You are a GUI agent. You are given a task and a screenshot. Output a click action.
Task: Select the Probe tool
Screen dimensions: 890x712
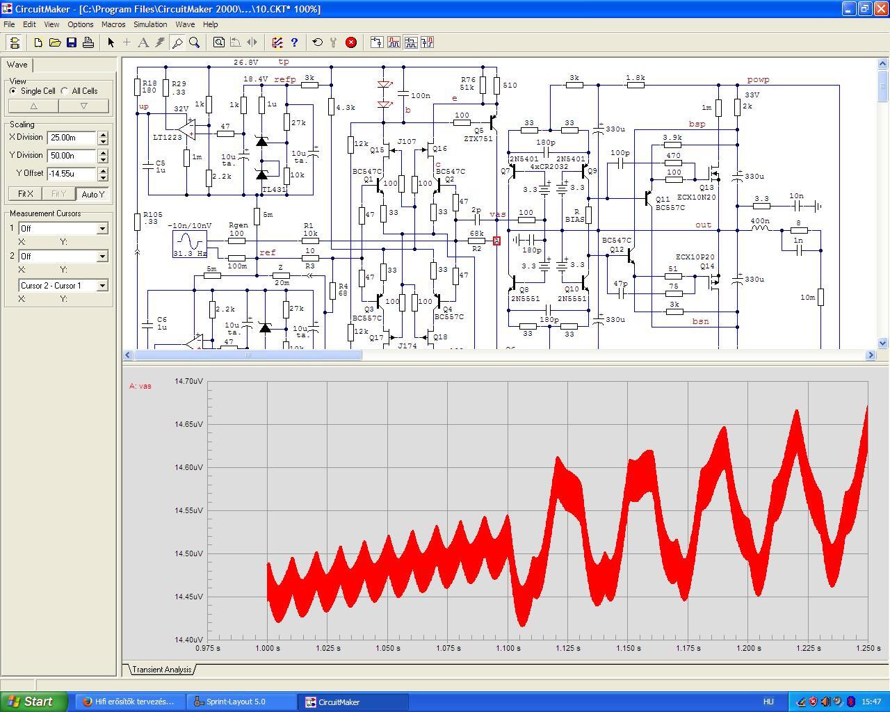(177, 42)
